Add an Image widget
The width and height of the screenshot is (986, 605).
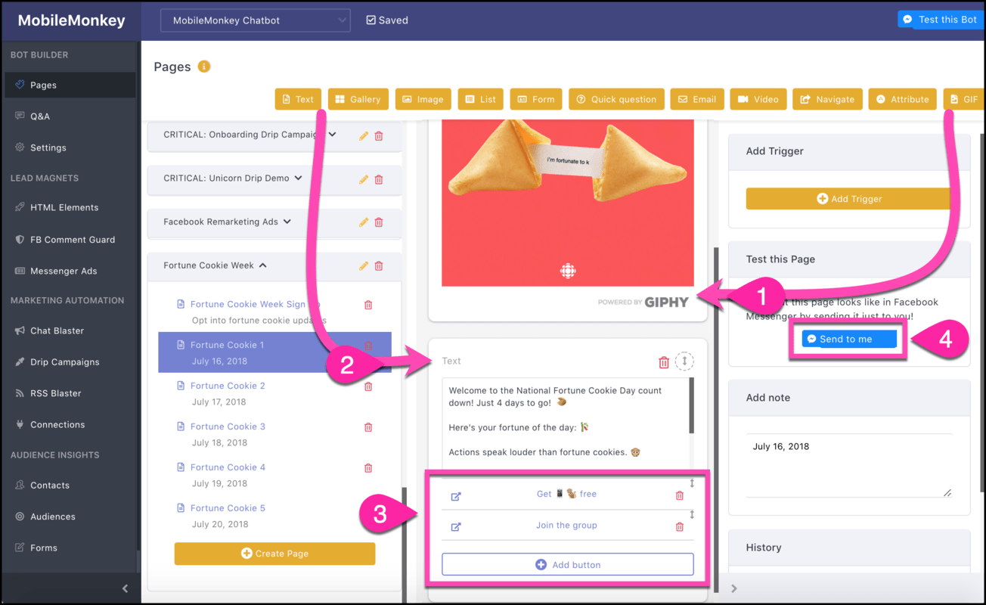423,99
